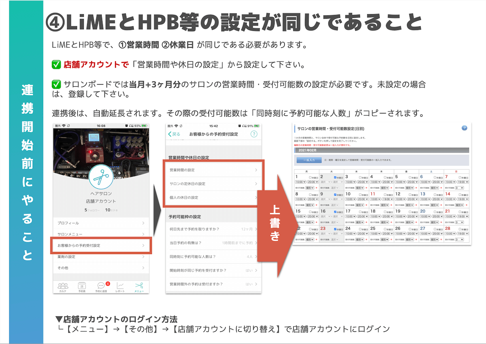Click the 店舗アカウント profile name
Screen dimensions: 486x344
(x=101, y=201)
